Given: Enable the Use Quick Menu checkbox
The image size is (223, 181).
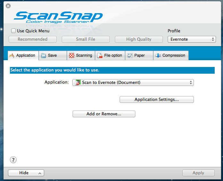Looking at the screenshot, I should click(13, 31).
